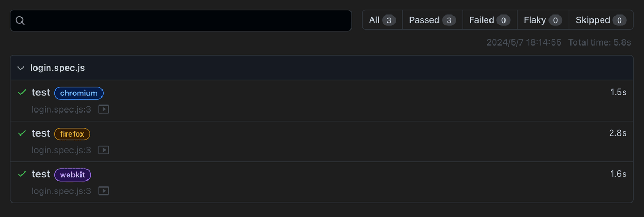Click green checkmark of chromium test
This screenshot has height=217, width=644.
coord(22,93)
